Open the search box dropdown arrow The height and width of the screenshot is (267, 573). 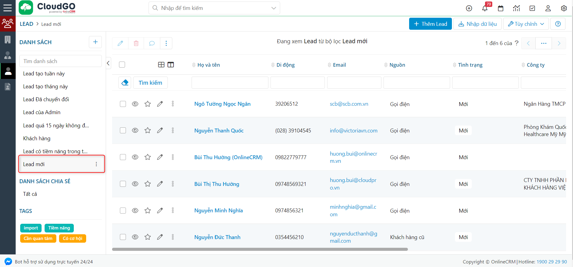point(274,8)
